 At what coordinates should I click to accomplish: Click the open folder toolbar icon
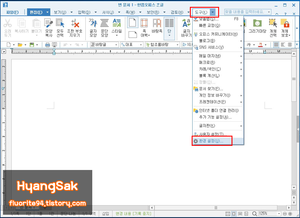coord(20,45)
